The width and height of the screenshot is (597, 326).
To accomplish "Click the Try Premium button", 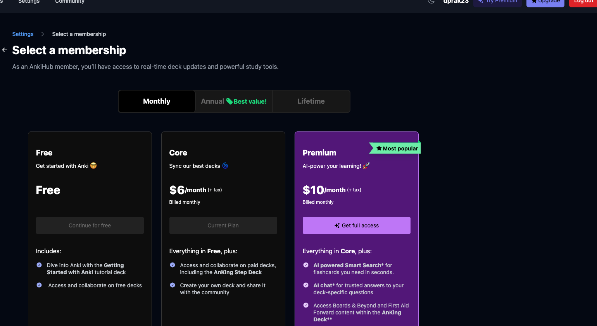I will coord(498,2).
